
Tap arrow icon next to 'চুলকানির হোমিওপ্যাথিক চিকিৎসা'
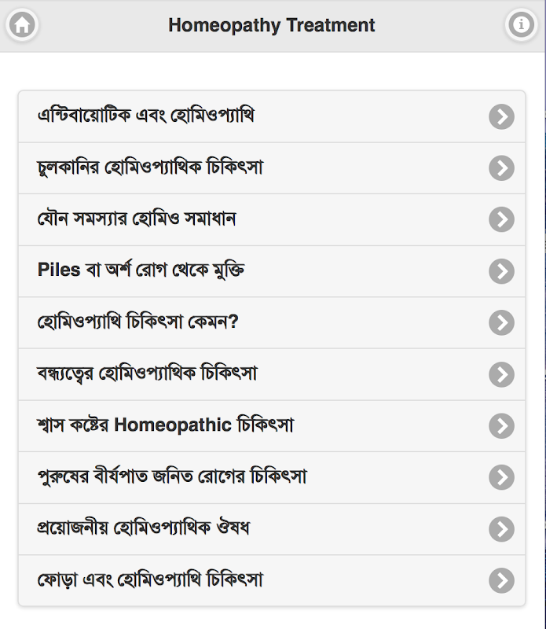tap(501, 168)
